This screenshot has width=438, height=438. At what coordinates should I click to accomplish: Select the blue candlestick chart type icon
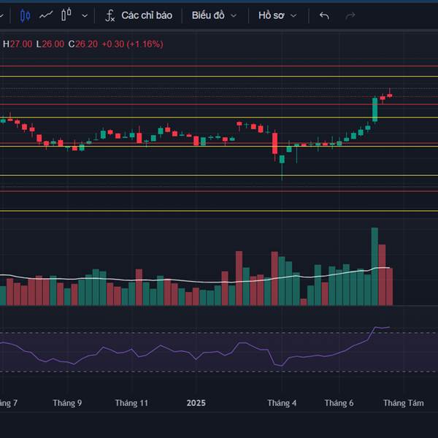click(x=25, y=15)
